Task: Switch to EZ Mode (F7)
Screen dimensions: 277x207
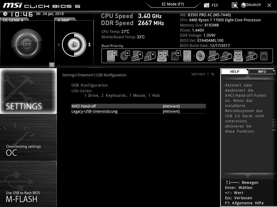Action: point(173,4)
